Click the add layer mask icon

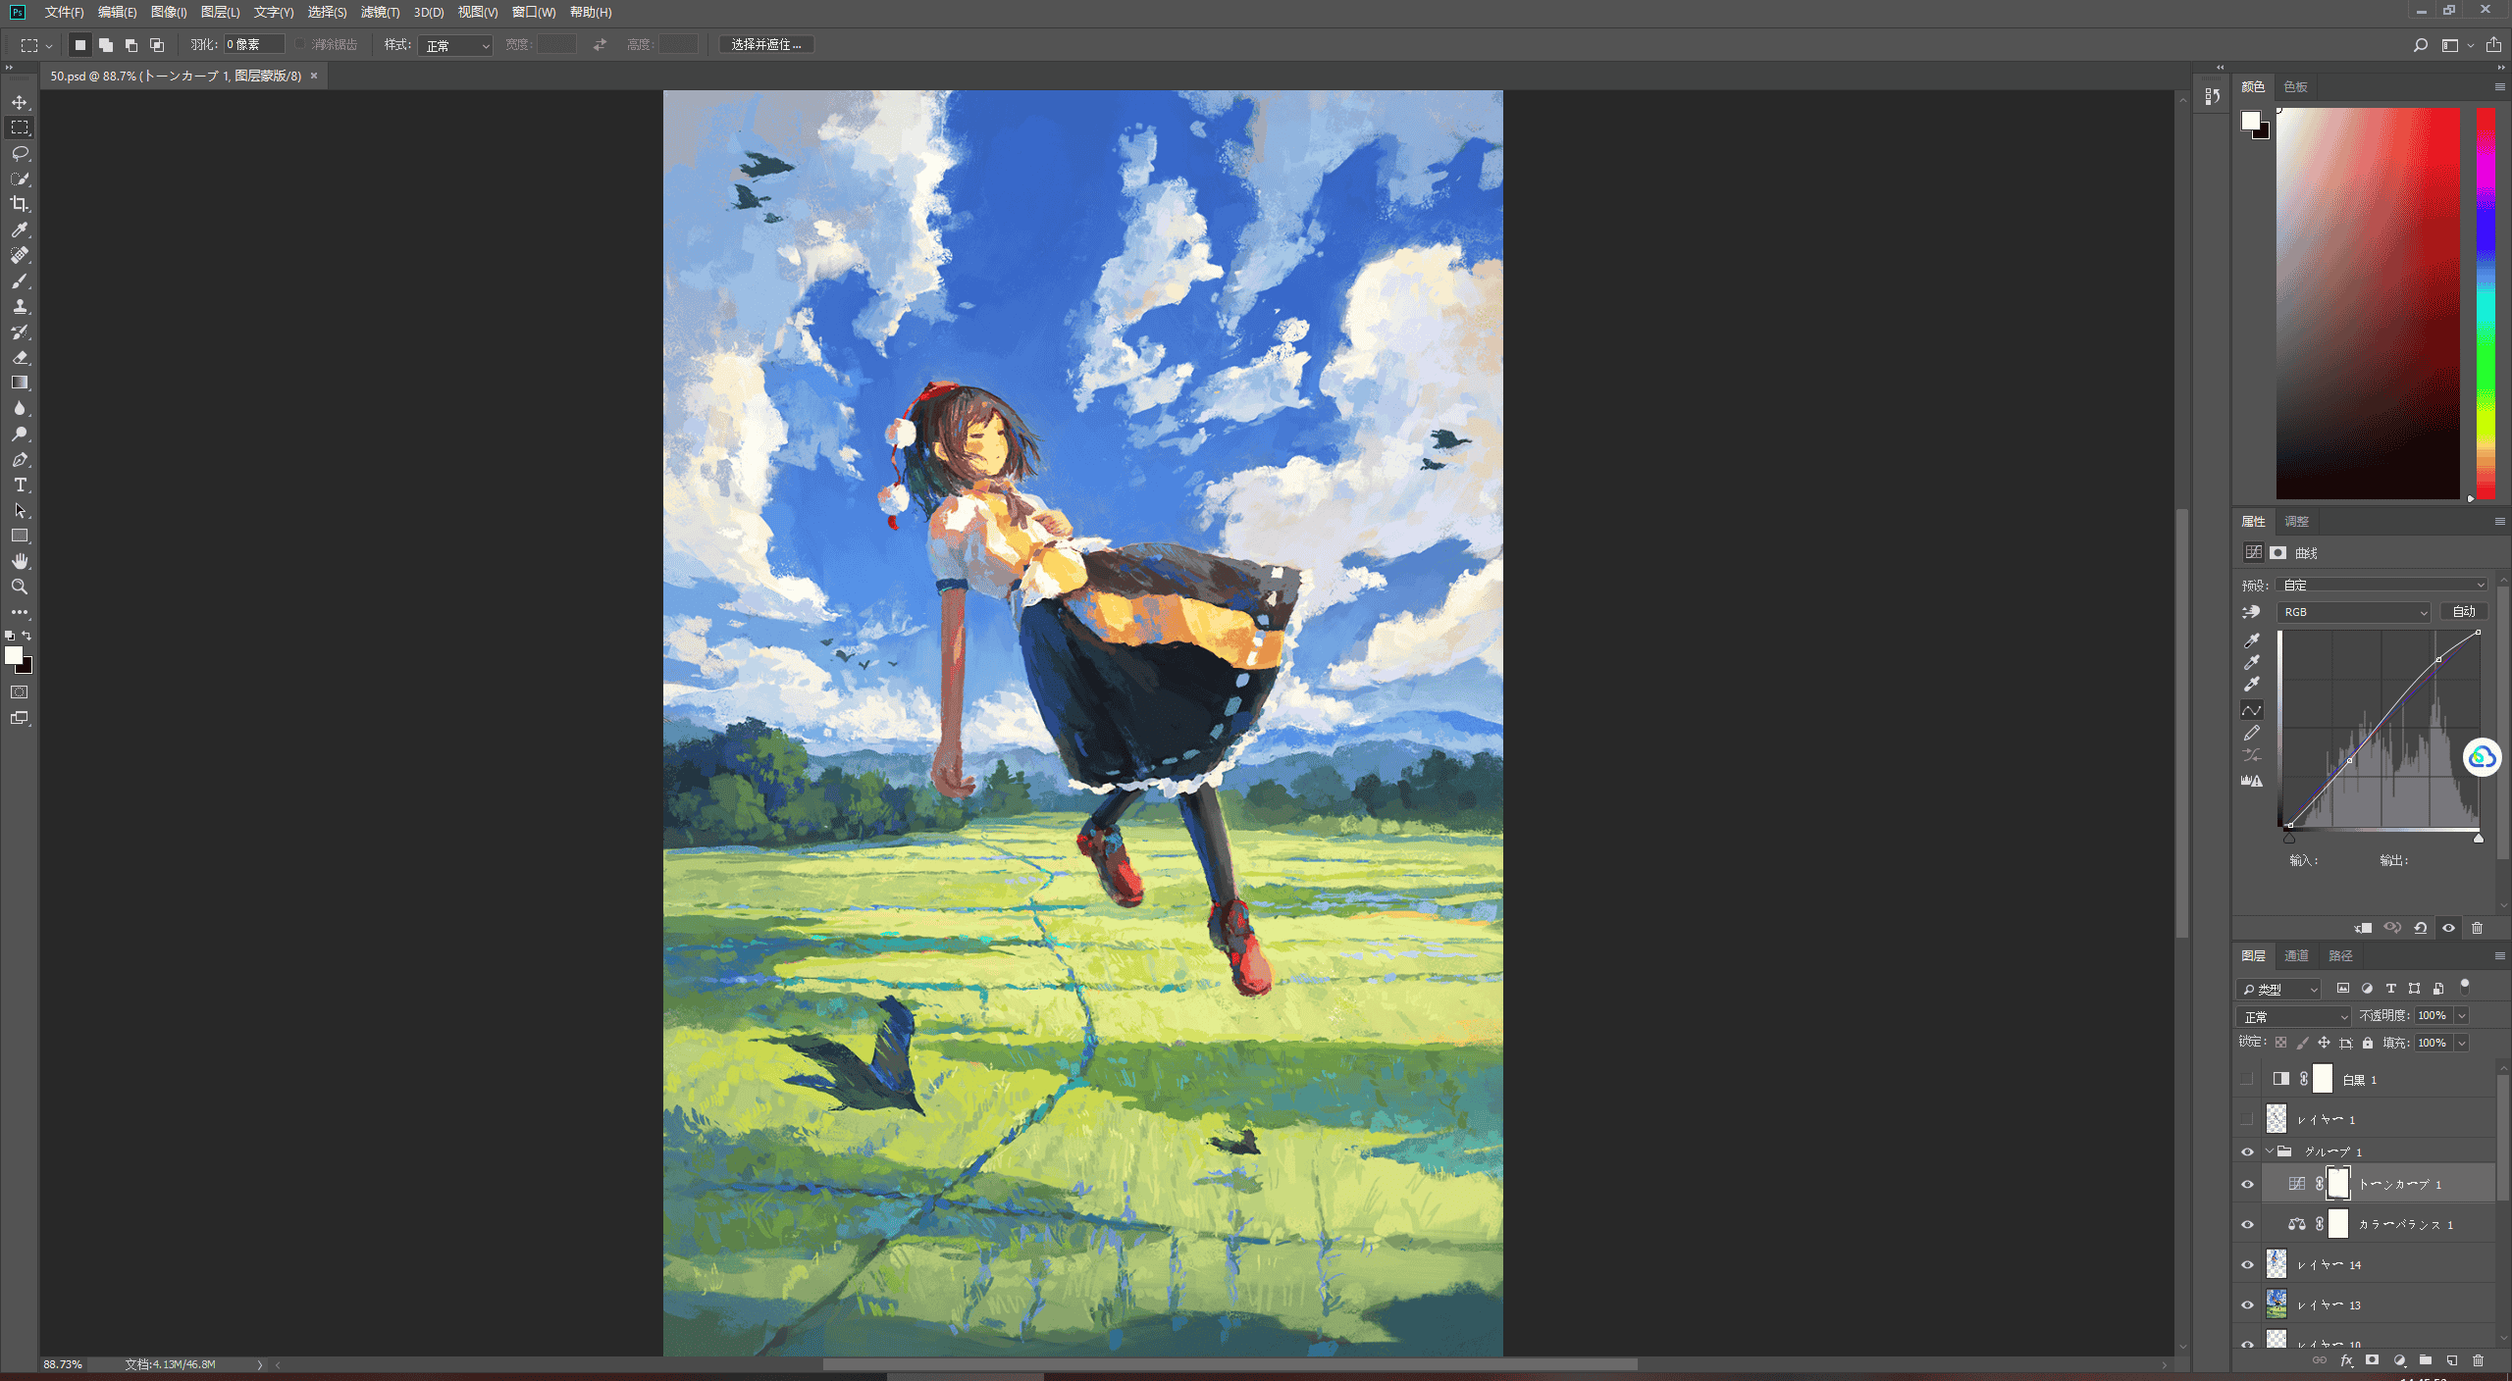pos(2372,1360)
